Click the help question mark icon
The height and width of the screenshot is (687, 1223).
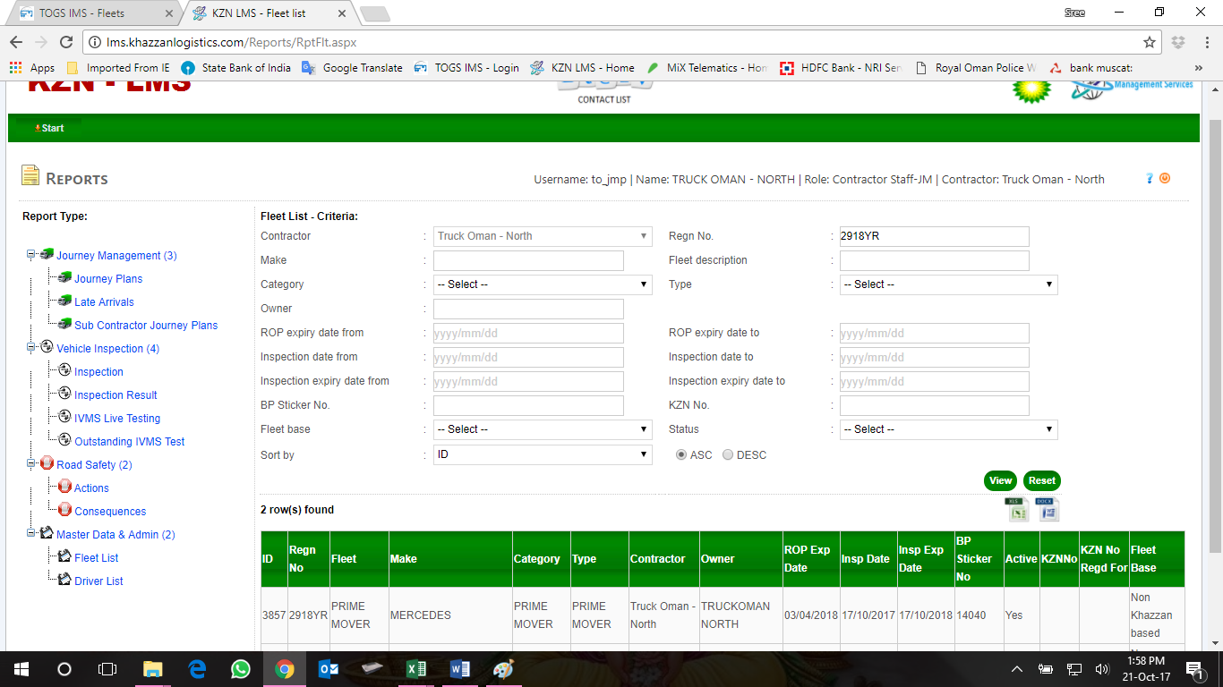(1150, 178)
